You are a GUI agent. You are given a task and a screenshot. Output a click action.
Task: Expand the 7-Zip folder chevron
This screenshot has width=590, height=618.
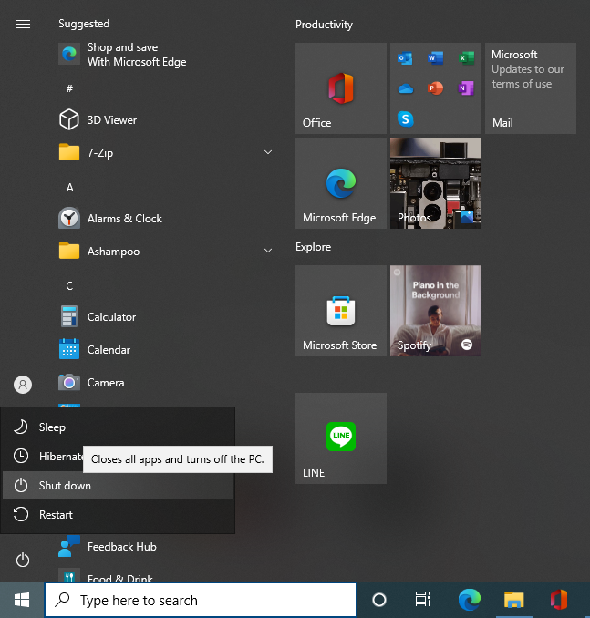pos(268,152)
